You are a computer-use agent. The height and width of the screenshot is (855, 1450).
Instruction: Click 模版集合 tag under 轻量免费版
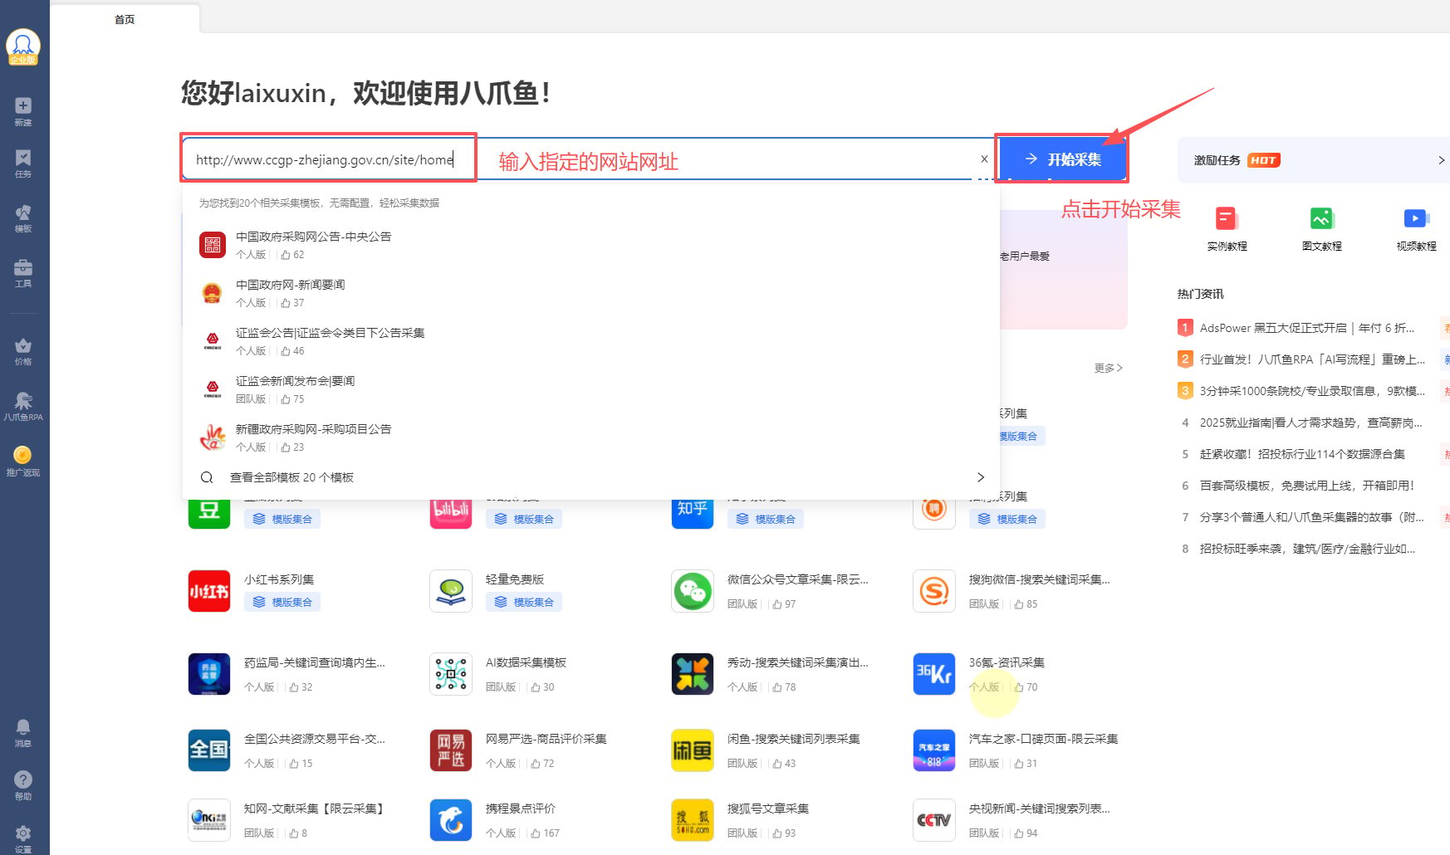pyautogui.click(x=524, y=602)
